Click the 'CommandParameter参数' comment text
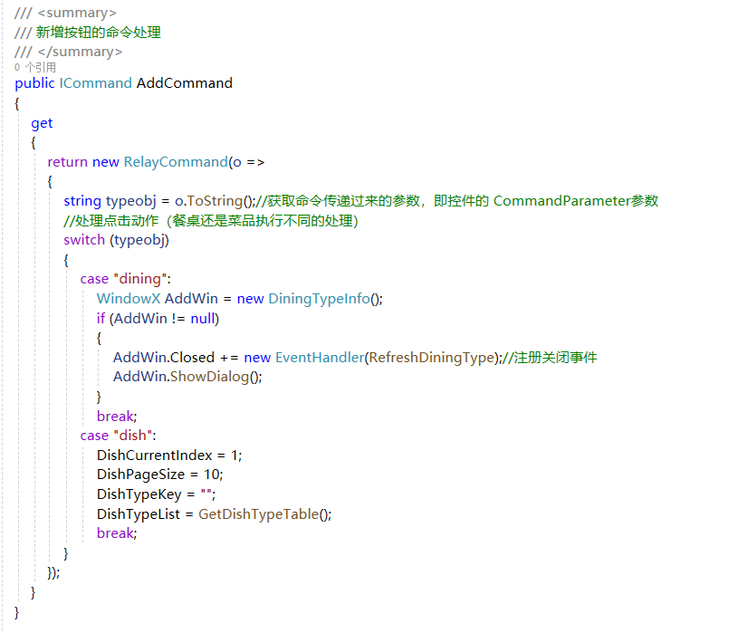Screen dimensions: 738x633 tap(576, 201)
